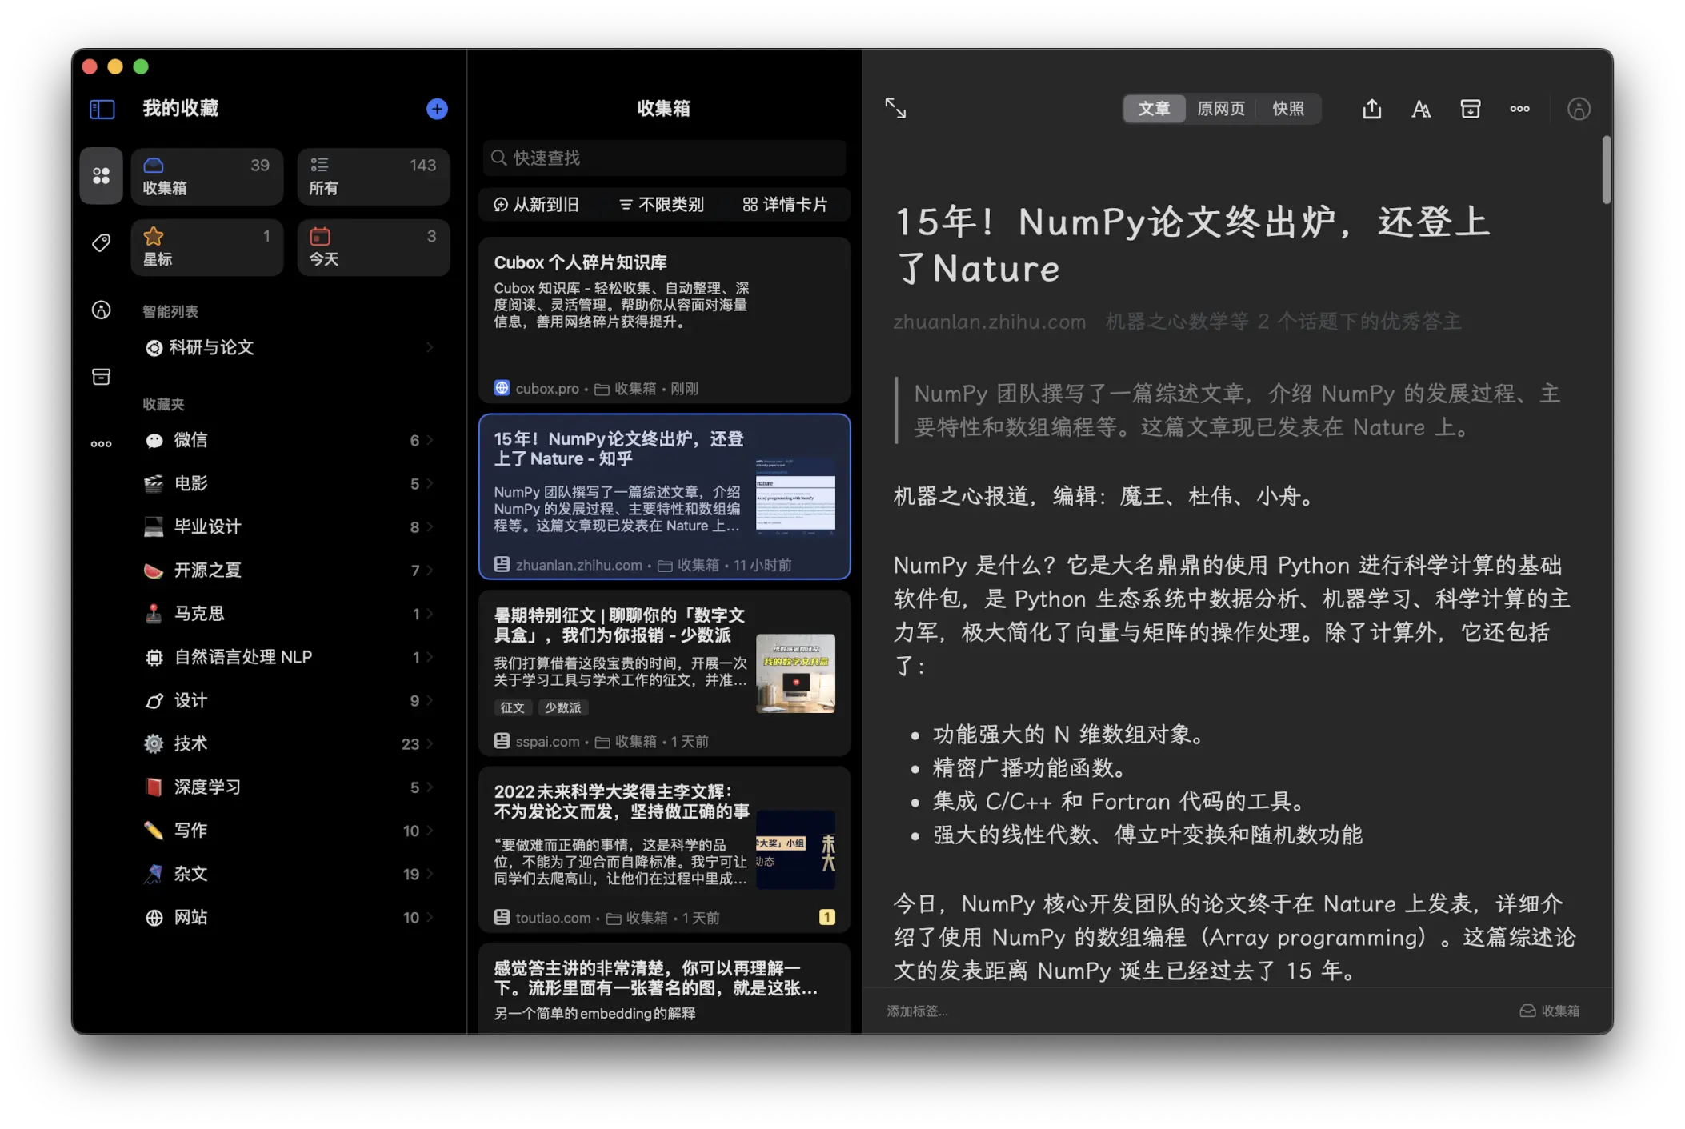Click the 开源之夏 watermelon icon
The height and width of the screenshot is (1129, 1685).
154,570
